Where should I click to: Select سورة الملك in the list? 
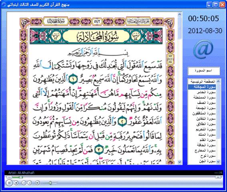point(202,134)
